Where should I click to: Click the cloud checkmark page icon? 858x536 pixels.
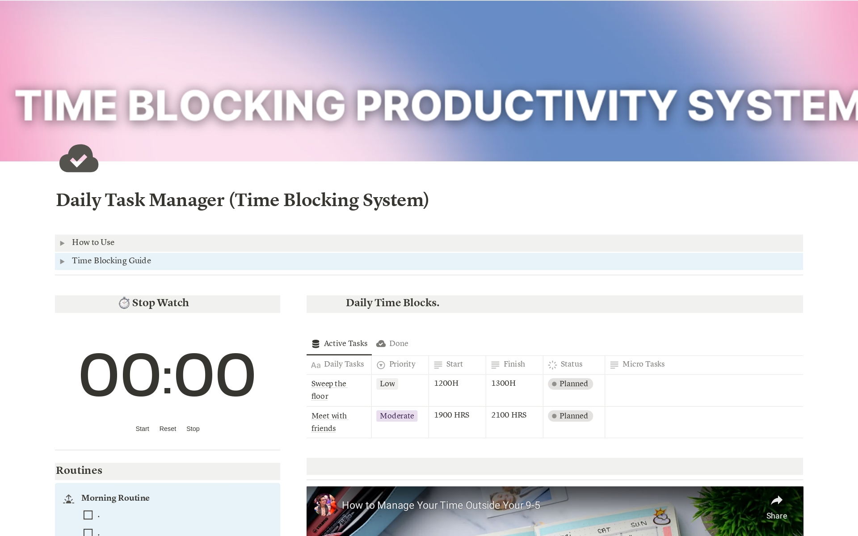click(79, 158)
